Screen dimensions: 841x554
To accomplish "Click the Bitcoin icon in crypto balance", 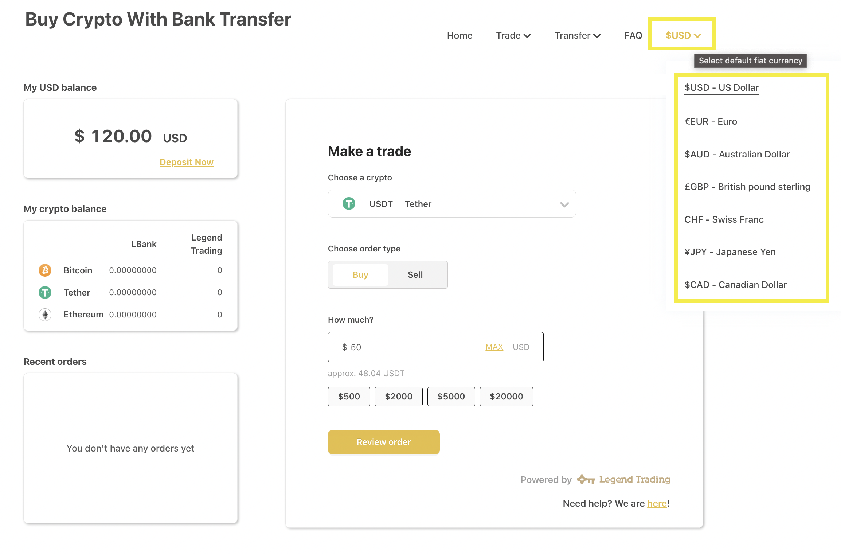I will click(45, 270).
